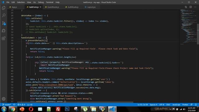Select language mode JavaScript
Viewport: 199px width, 112px height.
[x=176, y=105]
